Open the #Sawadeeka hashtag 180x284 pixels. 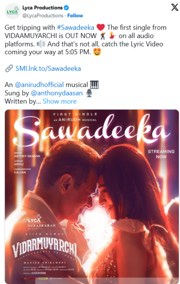coord(76,28)
